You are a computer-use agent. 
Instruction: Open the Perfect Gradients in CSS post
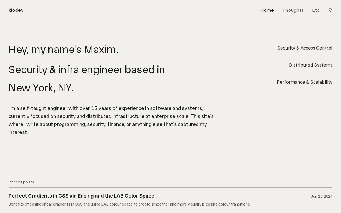[x=81, y=196]
